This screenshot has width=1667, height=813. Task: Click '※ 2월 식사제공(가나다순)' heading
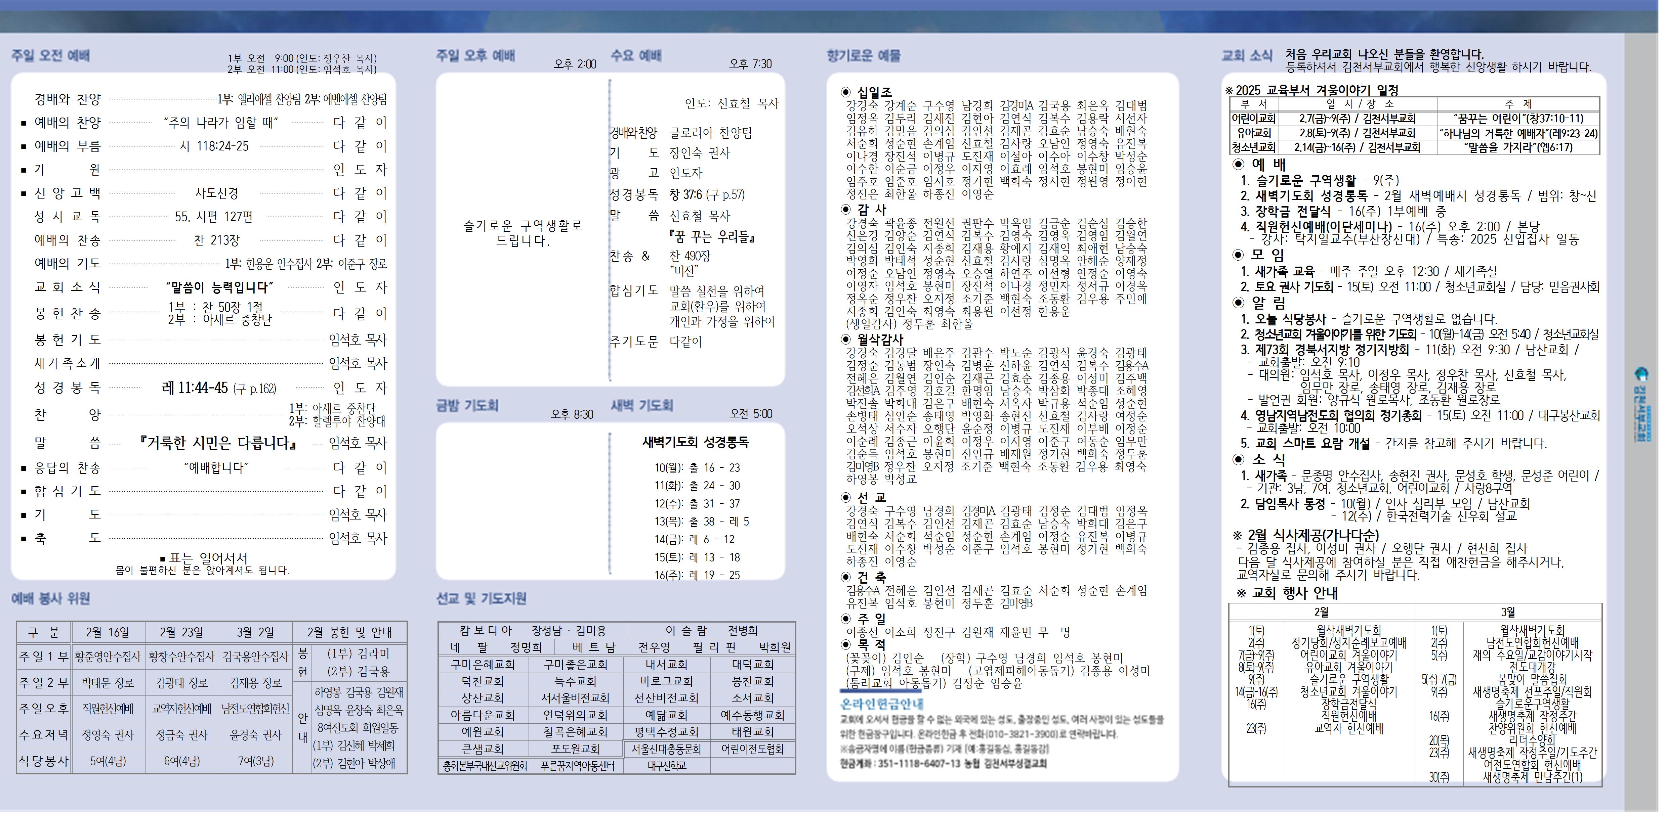pos(1306,536)
